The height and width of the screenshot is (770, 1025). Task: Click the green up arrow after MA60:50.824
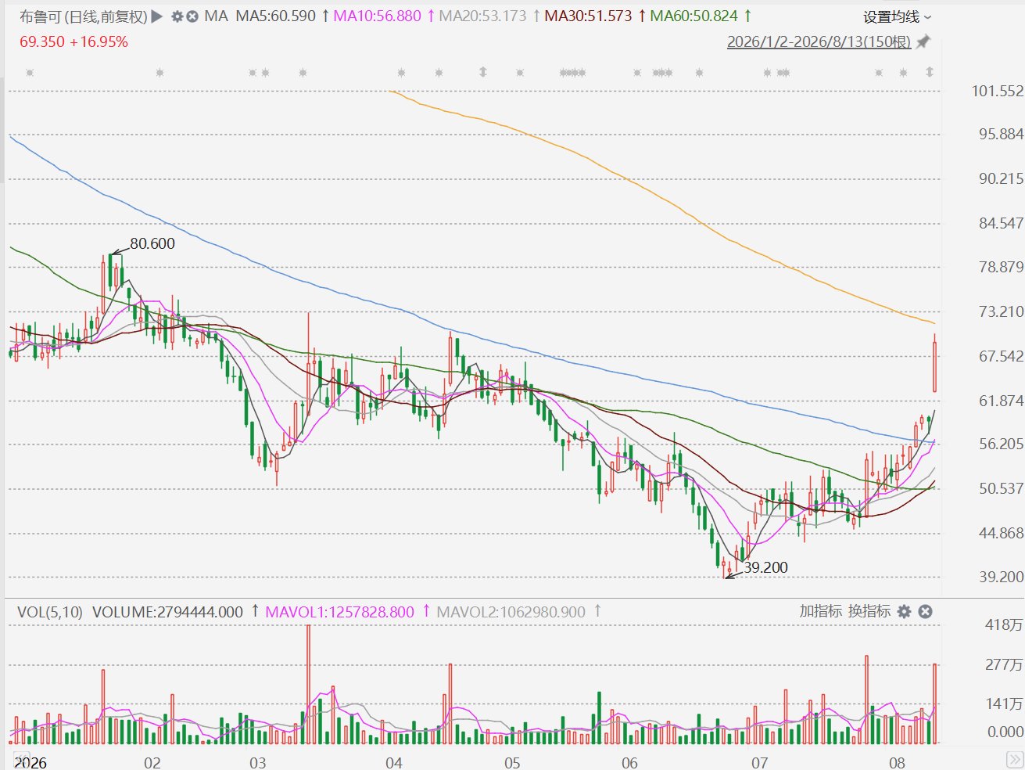tap(747, 16)
